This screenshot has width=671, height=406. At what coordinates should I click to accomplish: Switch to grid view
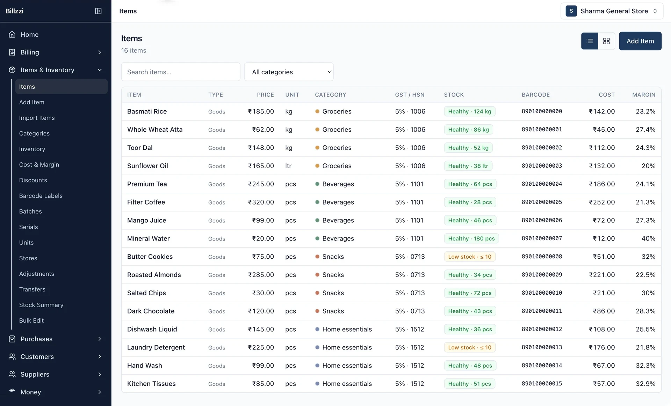(x=606, y=41)
